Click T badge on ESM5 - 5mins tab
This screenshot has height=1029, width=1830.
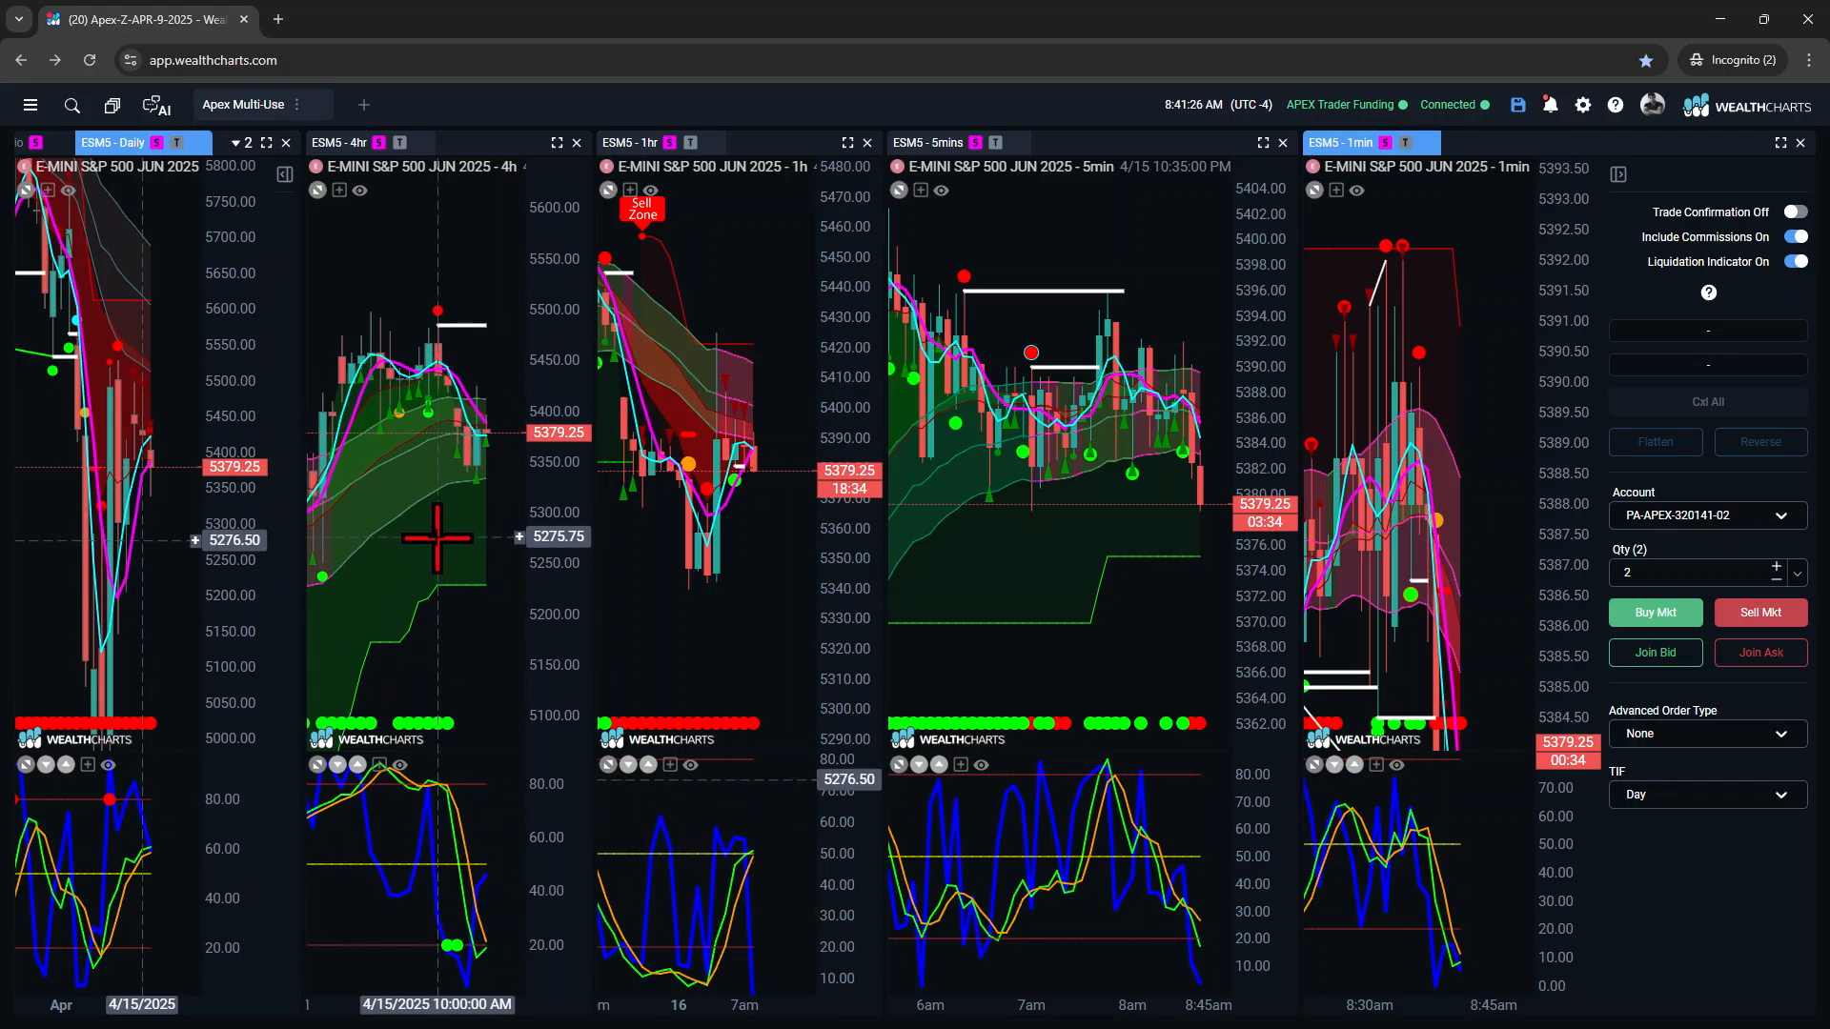coord(996,143)
